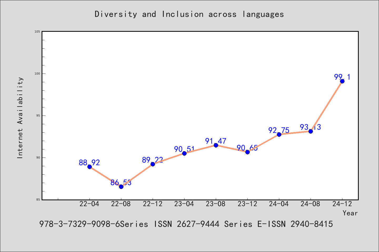Click the ISSN footer text below the chart
The height and width of the screenshot is (252, 379).
(x=186, y=224)
